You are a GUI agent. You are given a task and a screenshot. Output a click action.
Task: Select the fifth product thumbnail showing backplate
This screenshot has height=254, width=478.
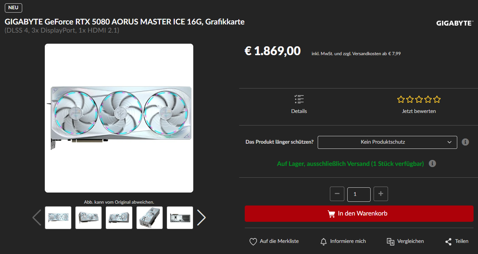[180, 218]
